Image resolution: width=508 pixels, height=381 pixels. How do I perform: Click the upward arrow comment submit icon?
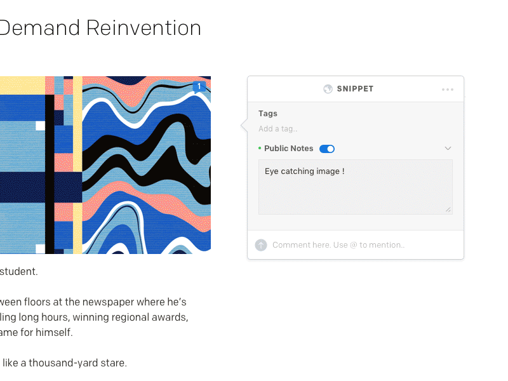pos(261,244)
